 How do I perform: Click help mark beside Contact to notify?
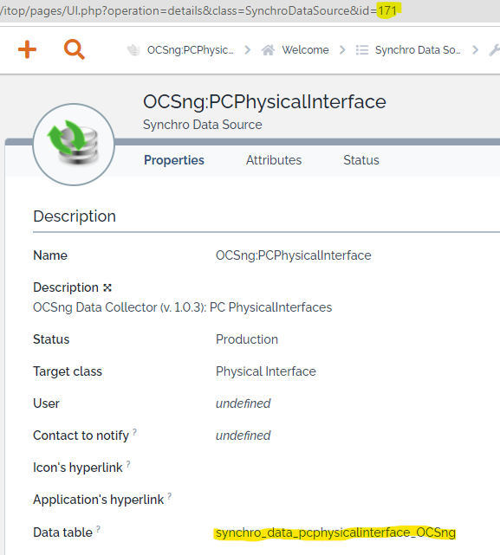(x=134, y=432)
